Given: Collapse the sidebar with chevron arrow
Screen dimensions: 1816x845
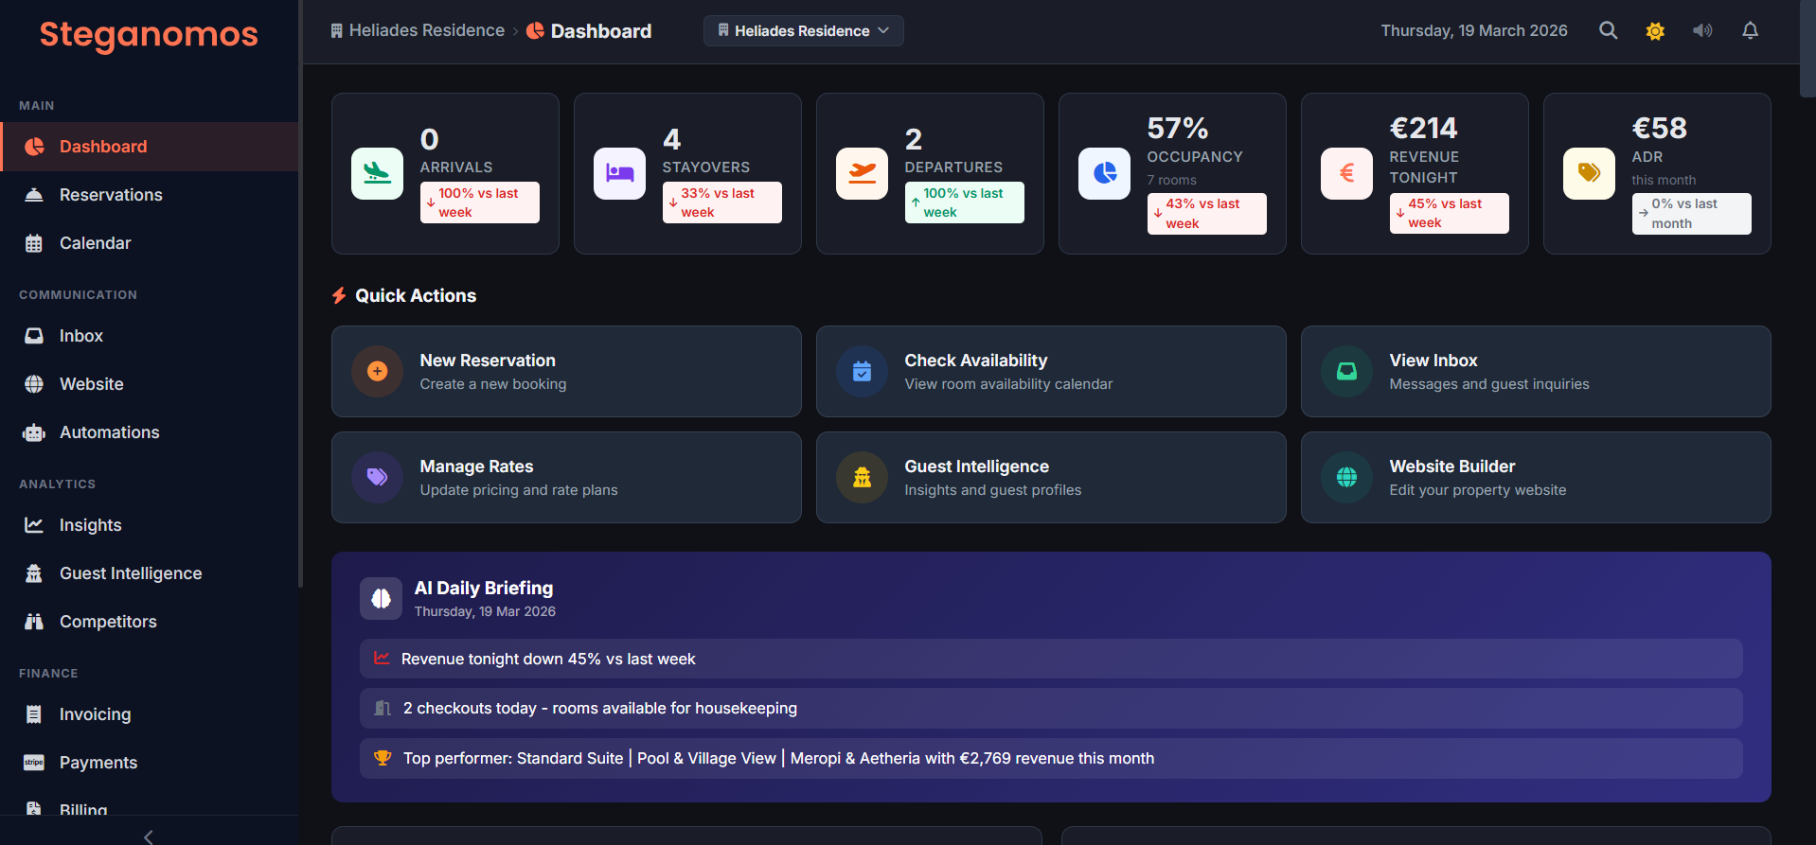Looking at the screenshot, I should click(x=149, y=836).
